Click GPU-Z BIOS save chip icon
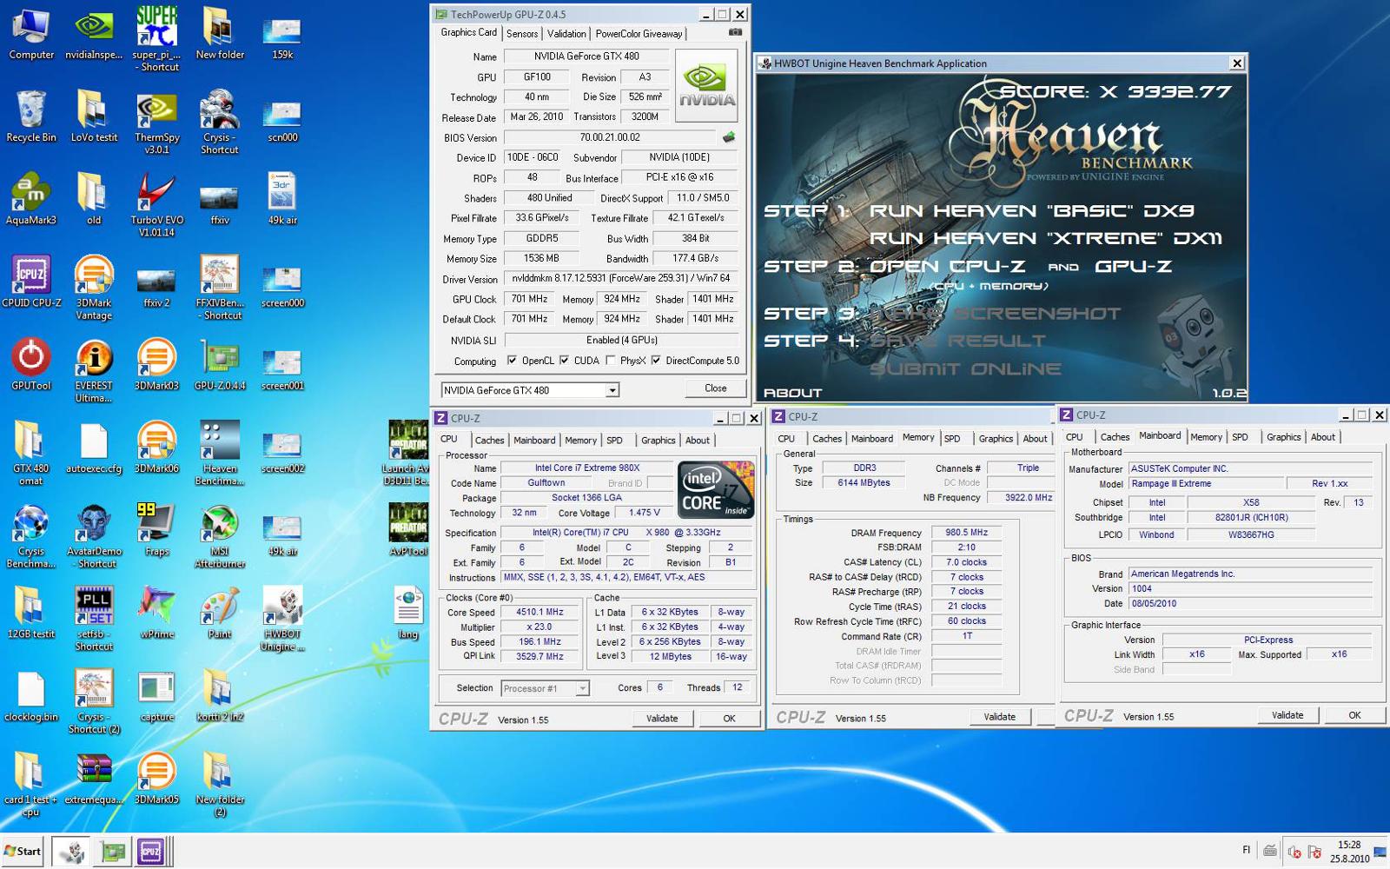1390x869 pixels. [729, 136]
